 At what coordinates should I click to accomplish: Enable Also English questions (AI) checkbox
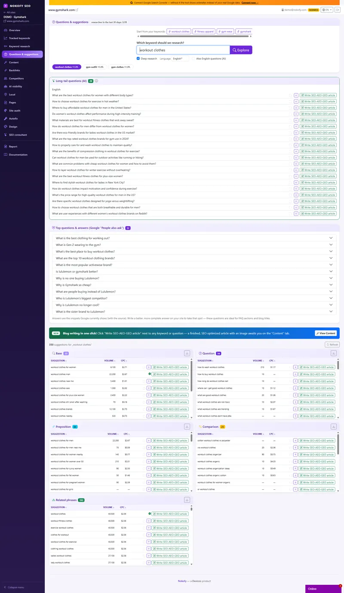pos(193,58)
